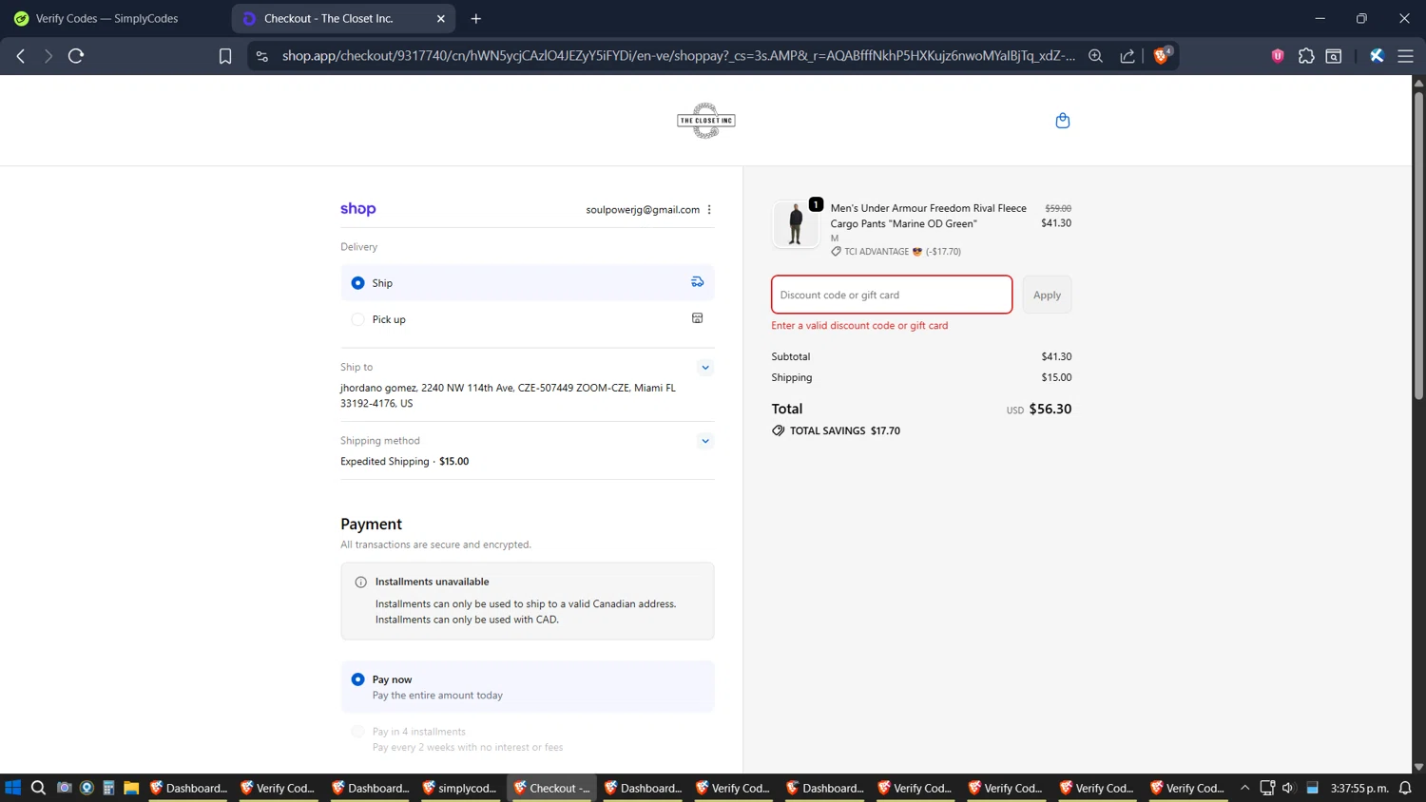Open the sidebar search panel icon
The width and height of the screenshot is (1426, 802).
point(1334,56)
